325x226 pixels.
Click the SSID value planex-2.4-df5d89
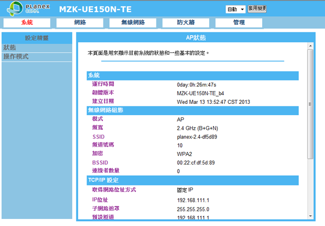pyautogui.click(x=197, y=137)
